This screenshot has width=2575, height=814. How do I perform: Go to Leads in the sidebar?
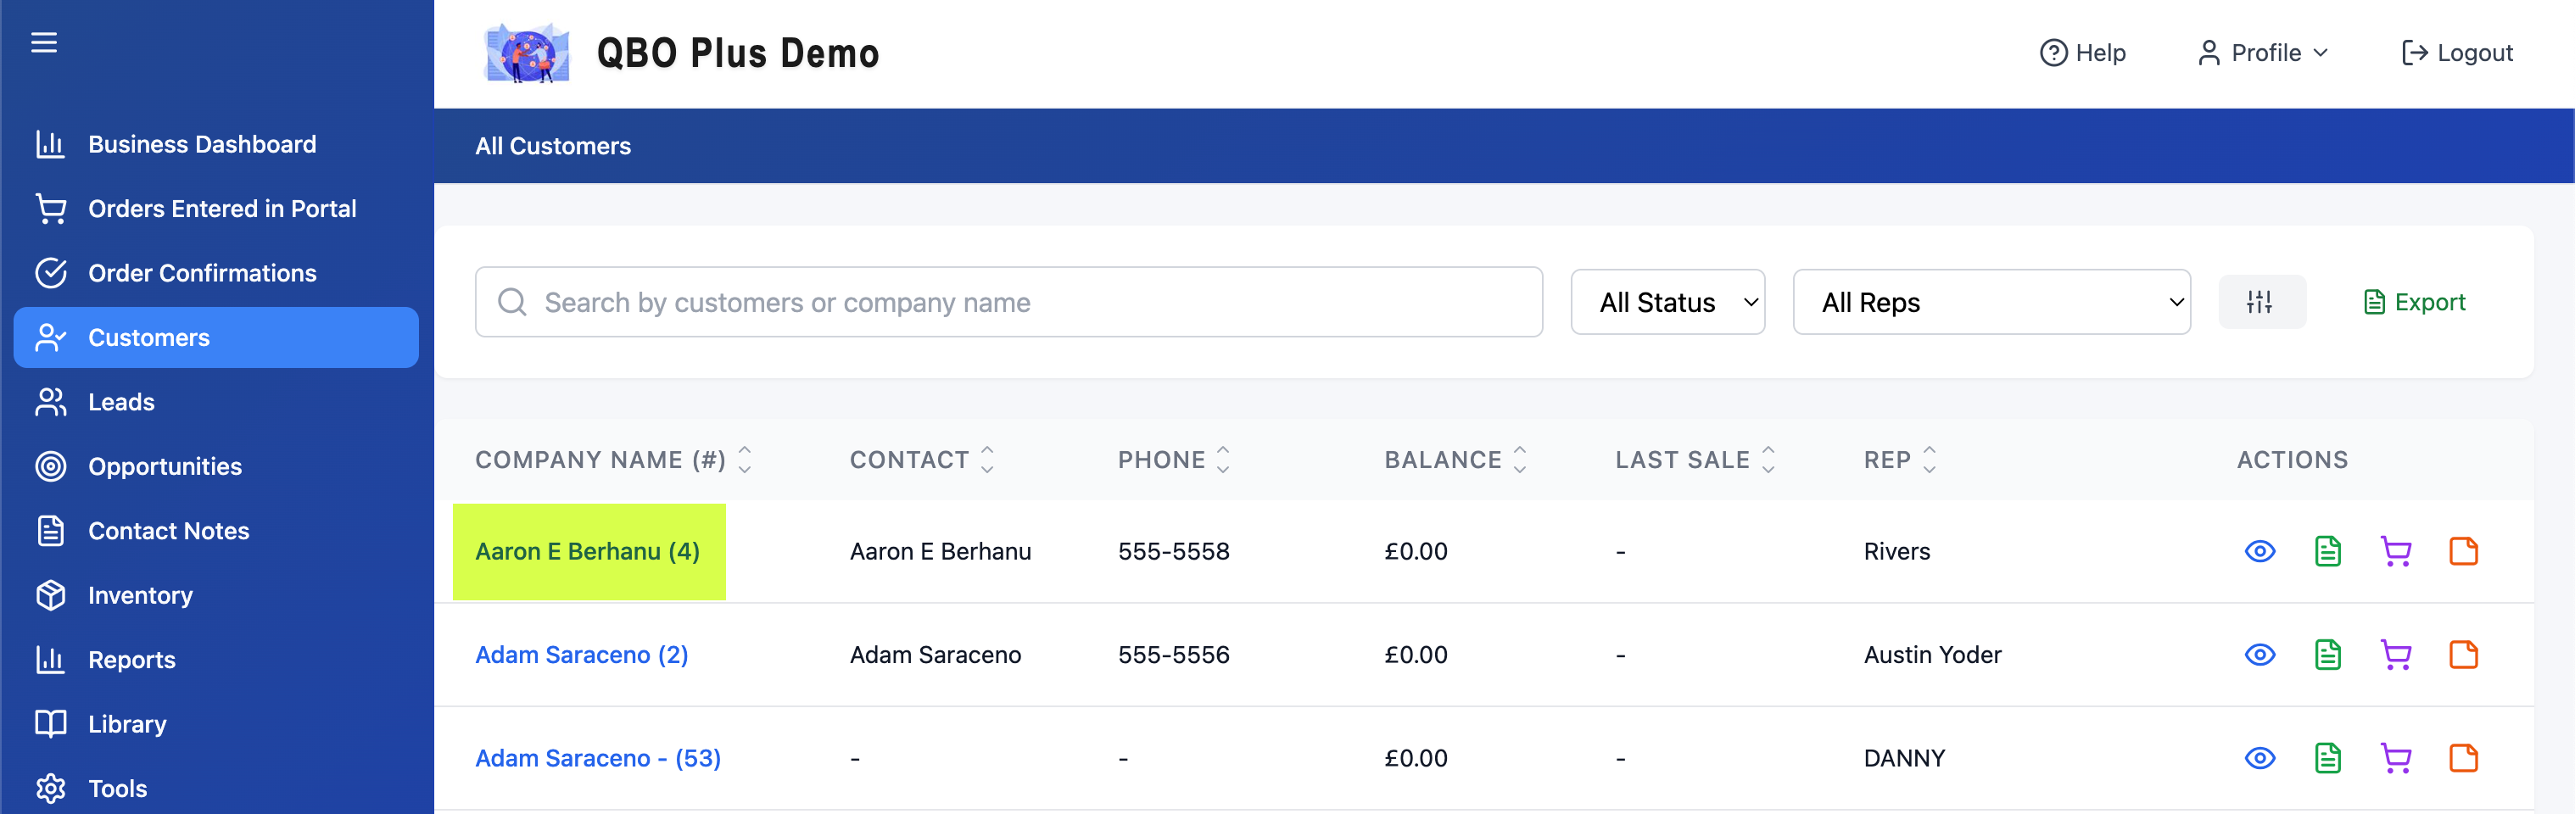tap(121, 402)
